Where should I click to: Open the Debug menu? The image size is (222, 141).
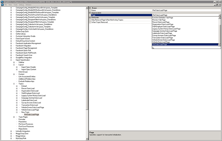[x=21, y=5]
